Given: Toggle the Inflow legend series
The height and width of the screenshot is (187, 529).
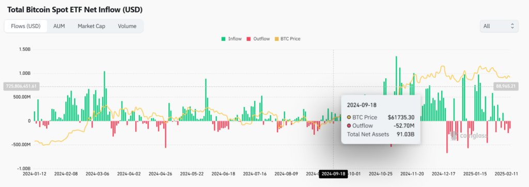Looking at the screenshot, I should coord(231,39).
